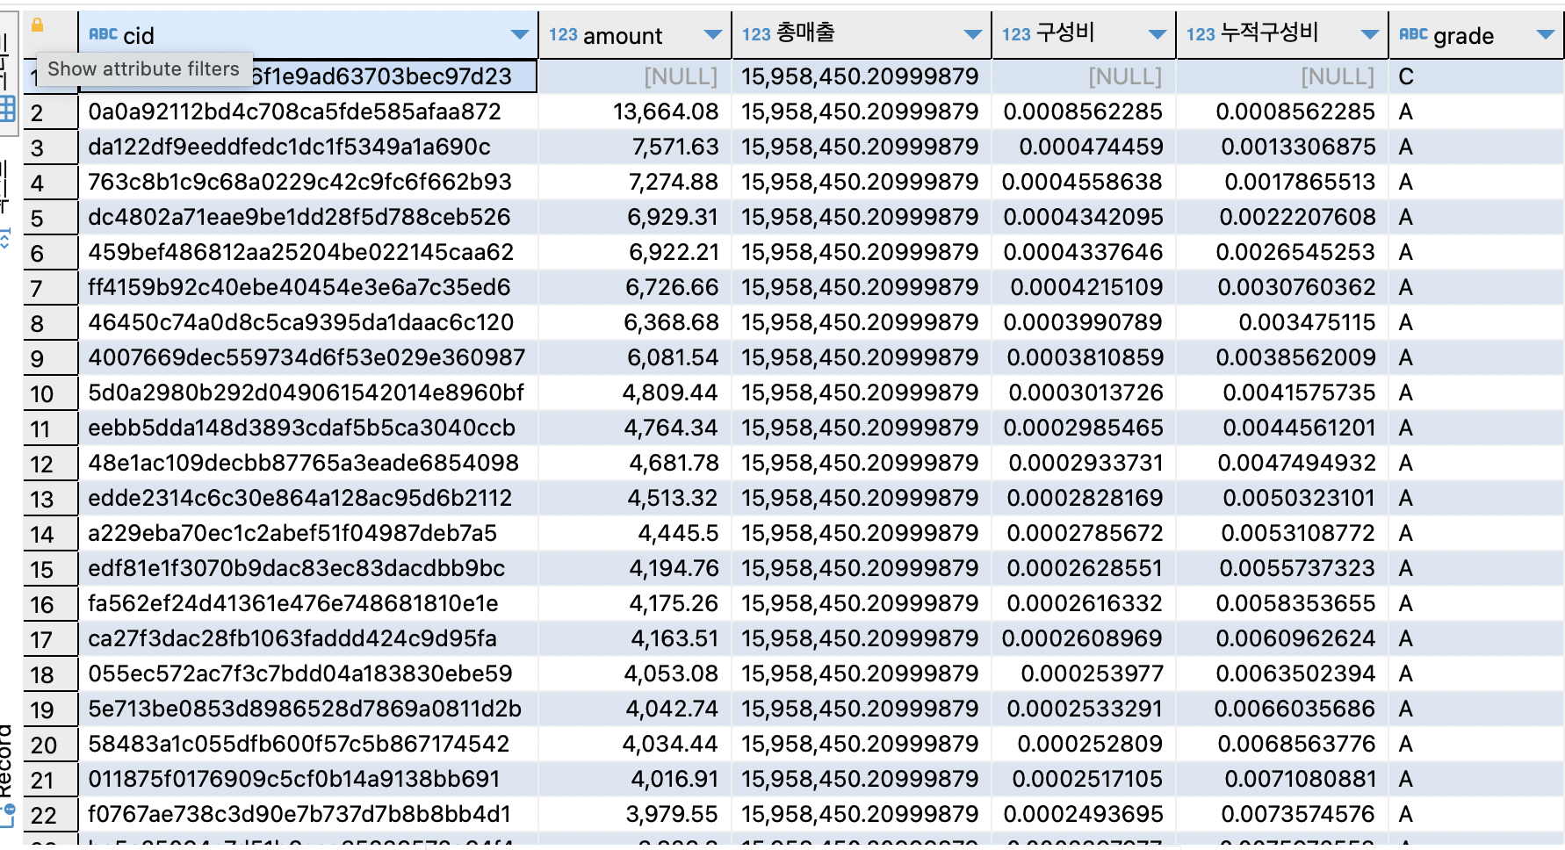Click the 123 type icon of 총매출 column
Screen dimensions: 1565x850
pos(756,34)
